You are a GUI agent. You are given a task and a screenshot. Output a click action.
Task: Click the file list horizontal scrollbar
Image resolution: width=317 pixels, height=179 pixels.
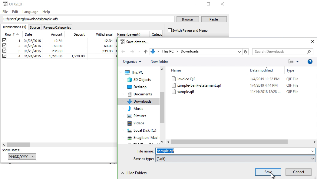point(229,142)
